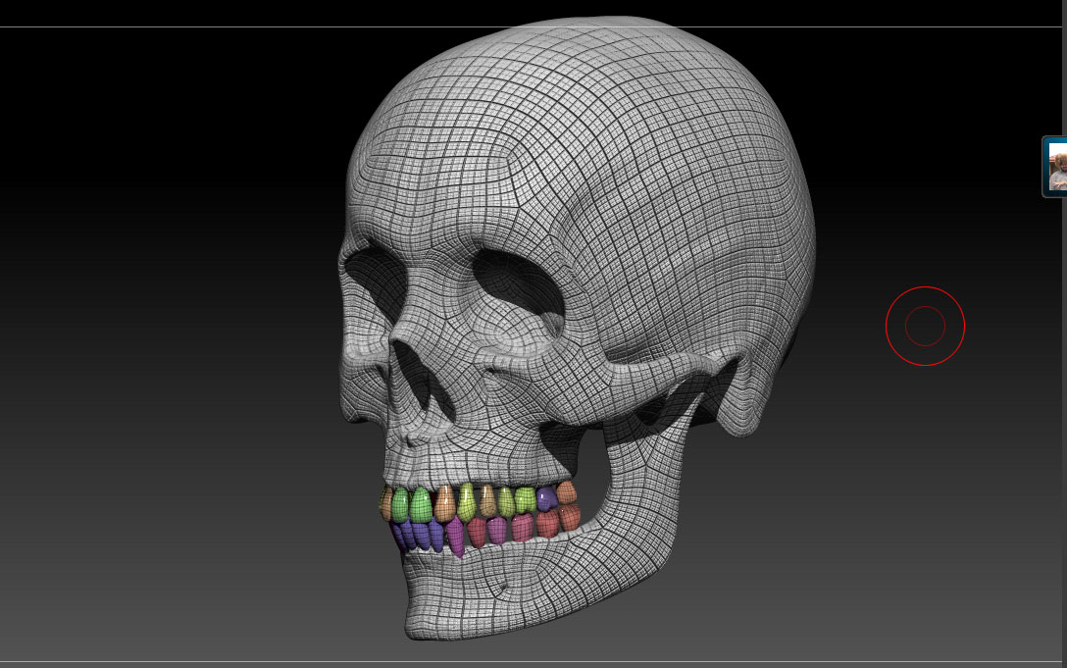Click the inner ring of the red cursor indicator
The image size is (1067, 668).
[926, 326]
